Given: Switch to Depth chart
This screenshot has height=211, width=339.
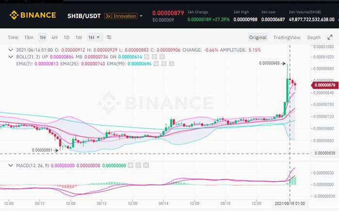Looking at the screenshot, I should pos(314,37).
